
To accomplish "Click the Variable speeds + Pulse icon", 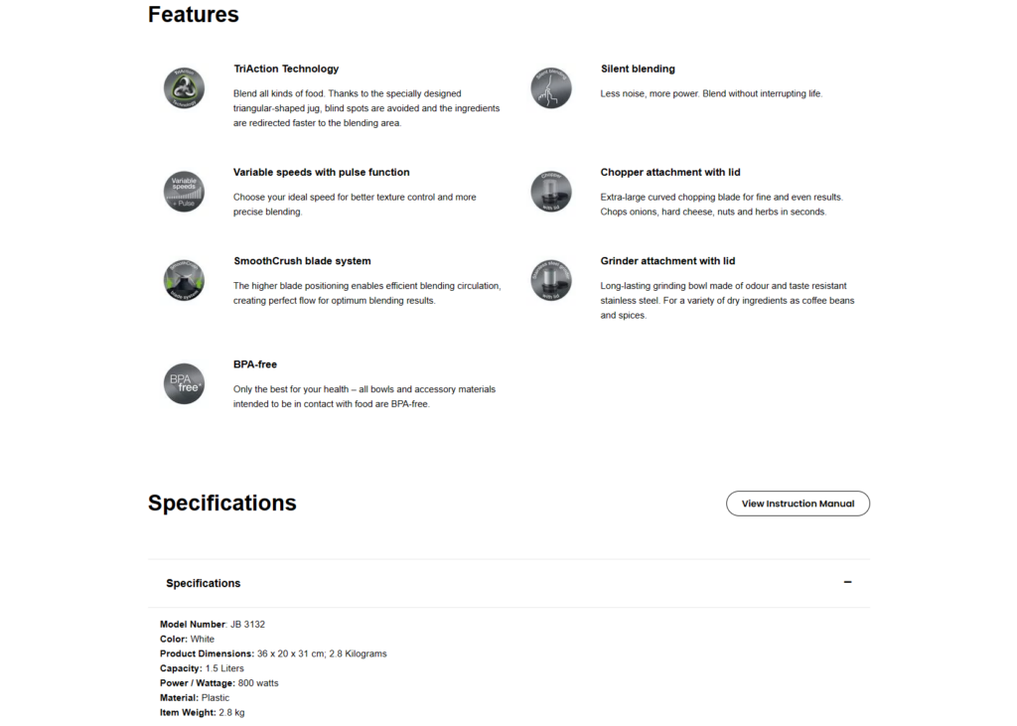I will (184, 192).
